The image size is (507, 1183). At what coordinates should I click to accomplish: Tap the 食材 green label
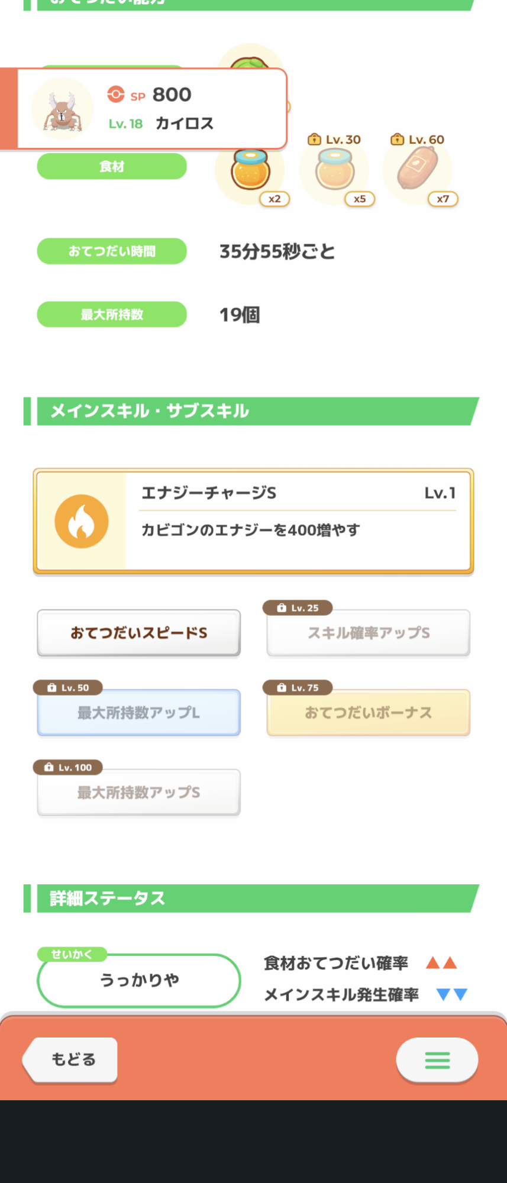tap(112, 167)
